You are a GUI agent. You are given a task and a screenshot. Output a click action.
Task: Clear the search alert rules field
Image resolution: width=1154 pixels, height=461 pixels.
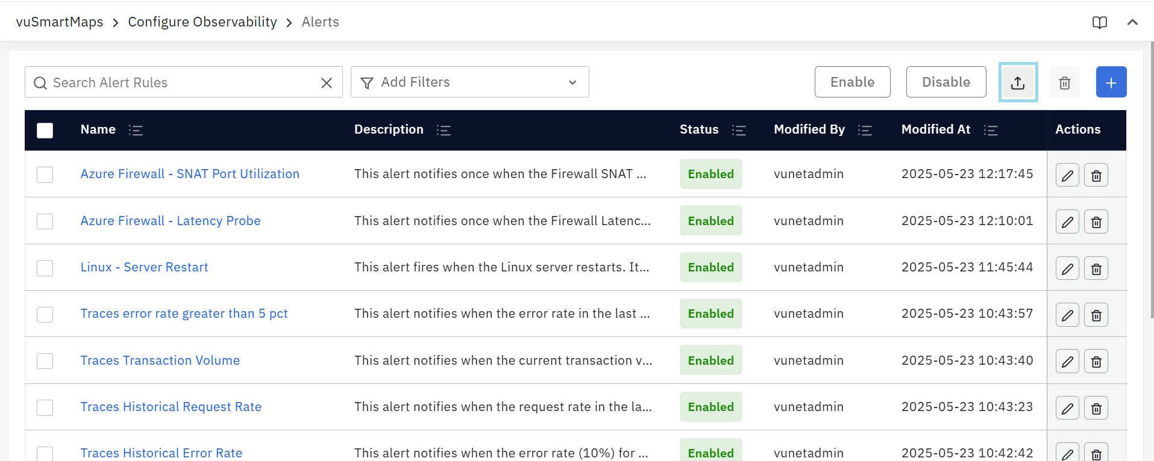click(327, 82)
